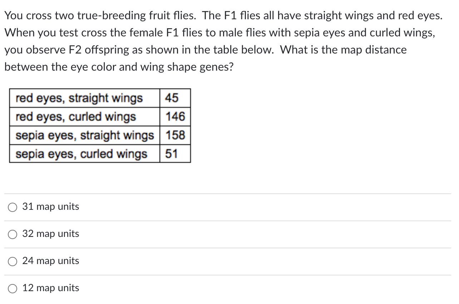
Task: Click the offspring data table
Action: click(100, 126)
